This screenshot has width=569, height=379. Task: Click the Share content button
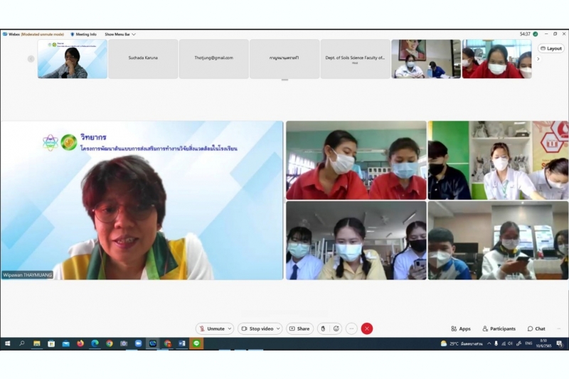click(x=299, y=329)
